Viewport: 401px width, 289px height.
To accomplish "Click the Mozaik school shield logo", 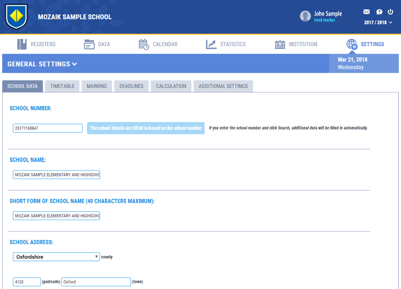I will point(16,17).
